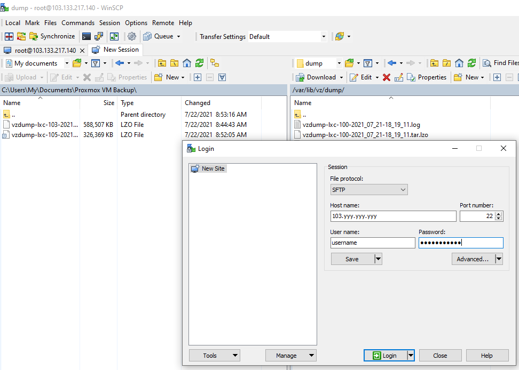Open the Tools dropdown in Login dialog
The width and height of the screenshot is (519, 370).
214,355
